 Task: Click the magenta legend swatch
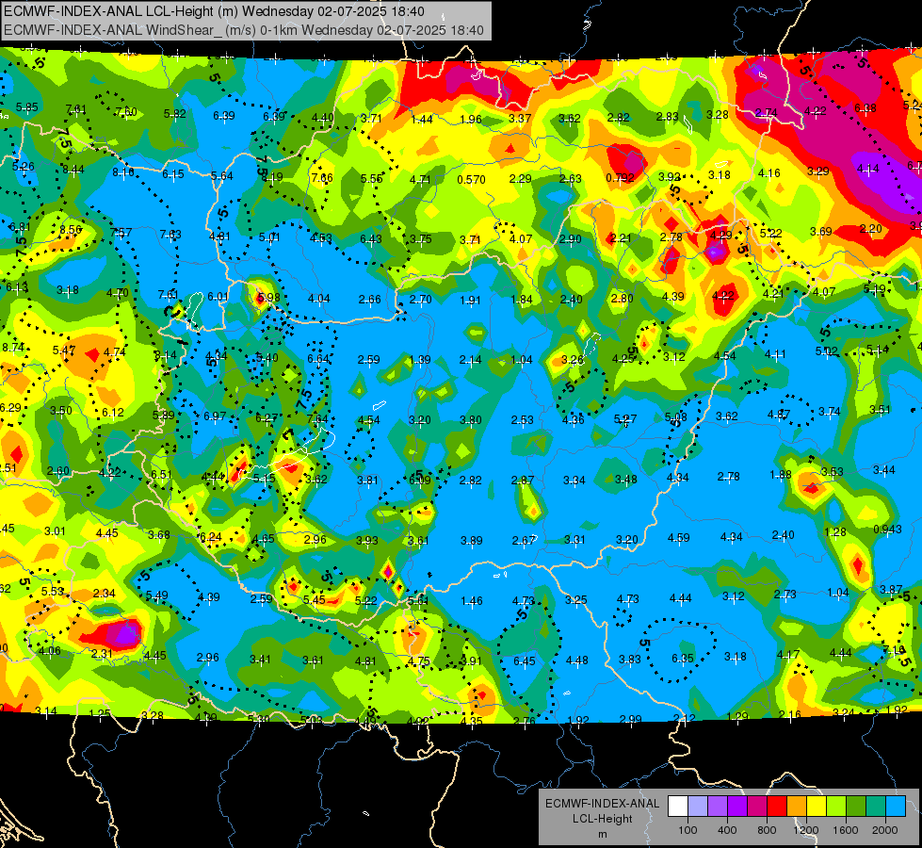(x=757, y=807)
